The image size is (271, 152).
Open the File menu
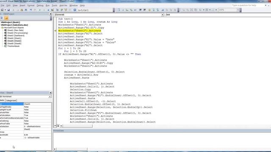[x=2, y=5]
